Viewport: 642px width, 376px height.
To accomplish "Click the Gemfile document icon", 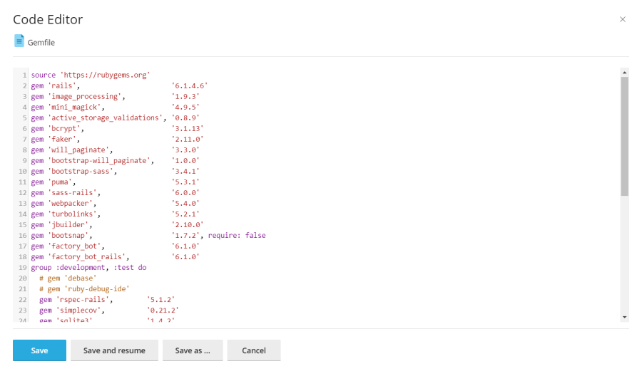I will pyautogui.click(x=19, y=41).
